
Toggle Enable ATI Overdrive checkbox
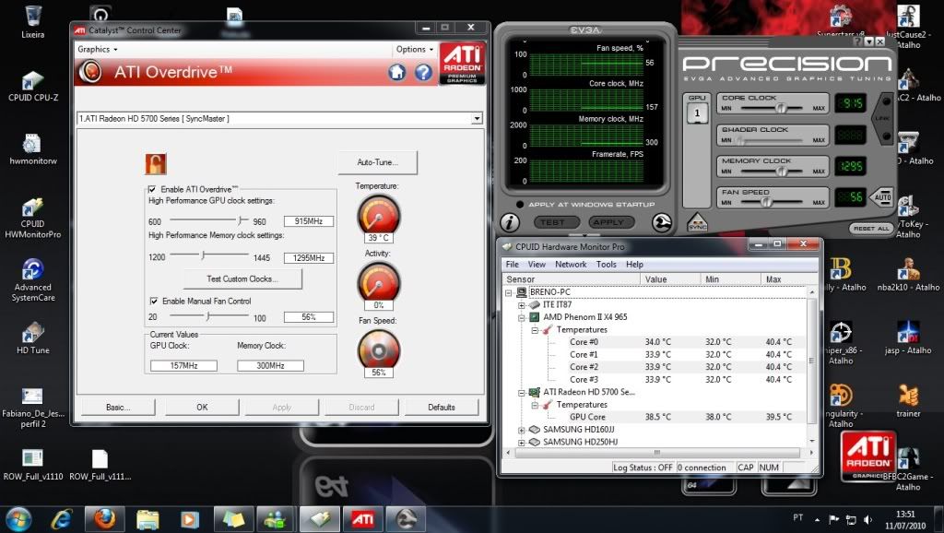point(152,189)
